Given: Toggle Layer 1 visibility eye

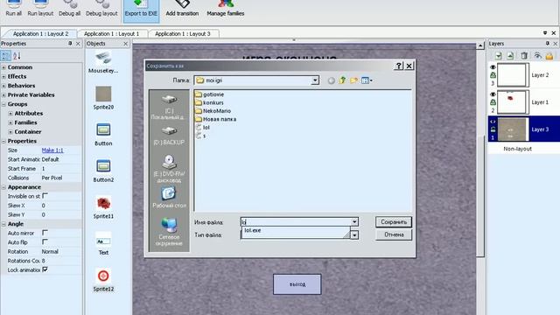Looking at the screenshot, I should pos(493,94).
